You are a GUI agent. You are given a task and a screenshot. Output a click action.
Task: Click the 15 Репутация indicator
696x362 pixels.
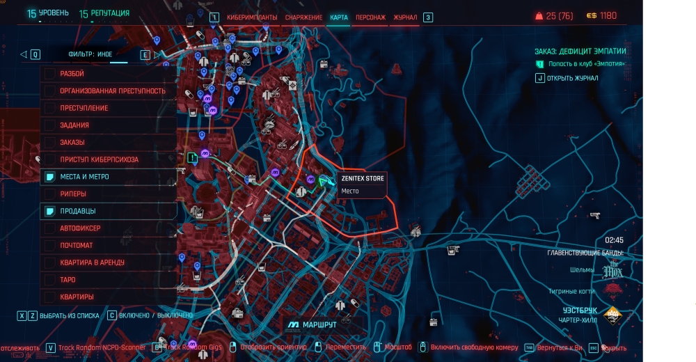pos(104,13)
